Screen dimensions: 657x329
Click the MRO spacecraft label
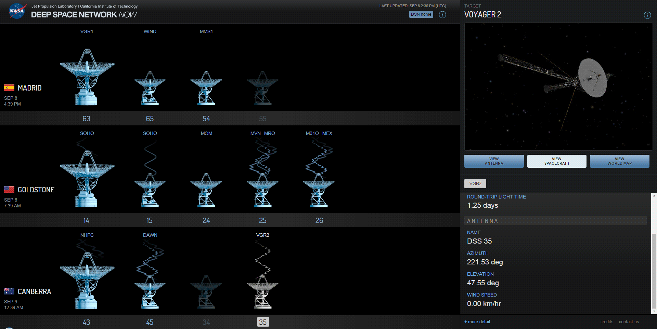[270, 133]
